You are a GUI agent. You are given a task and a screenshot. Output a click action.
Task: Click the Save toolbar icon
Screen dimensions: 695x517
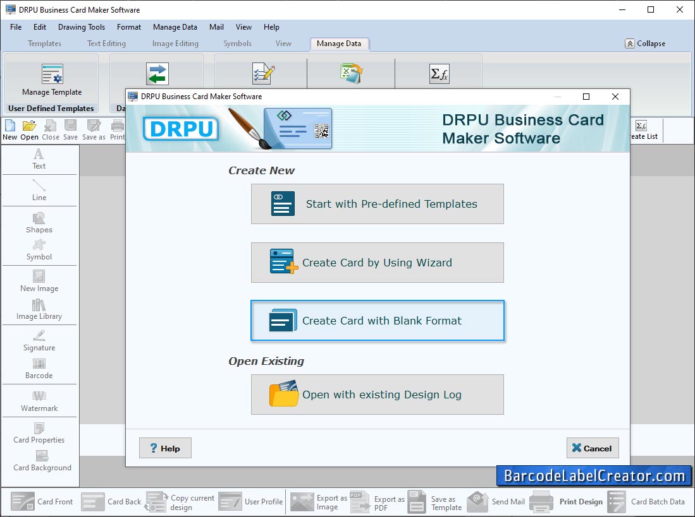pyautogui.click(x=70, y=130)
